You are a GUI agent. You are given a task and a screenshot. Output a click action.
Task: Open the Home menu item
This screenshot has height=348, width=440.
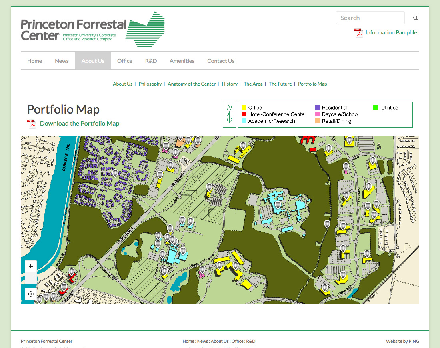coord(35,61)
